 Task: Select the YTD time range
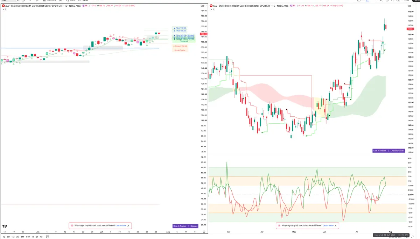coord(28,237)
